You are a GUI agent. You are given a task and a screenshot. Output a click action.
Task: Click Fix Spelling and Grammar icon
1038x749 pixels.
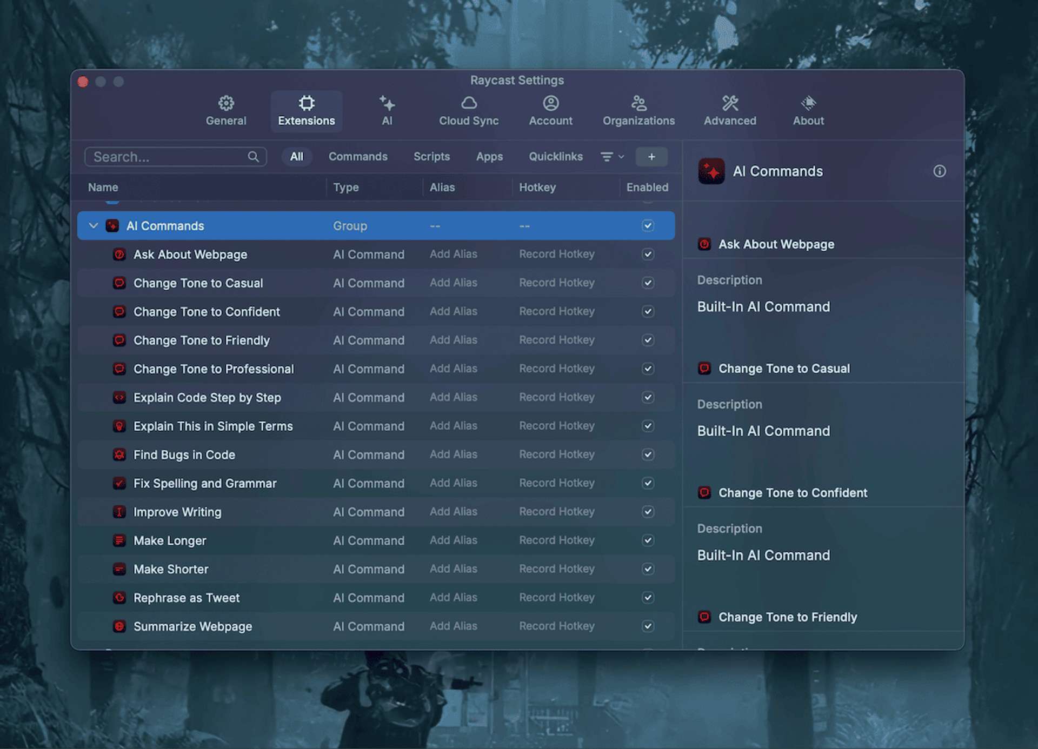[119, 483]
